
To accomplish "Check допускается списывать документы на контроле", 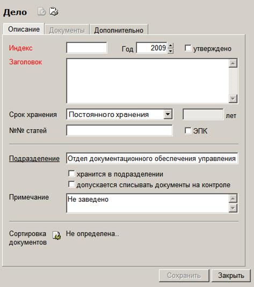I will pos(71,185).
